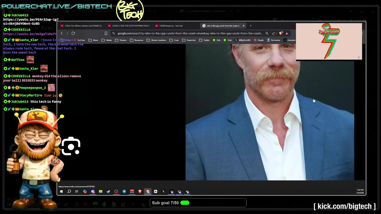
Task: Open the Stream Locations bookmarks folder
Action: click(x=156, y=40)
